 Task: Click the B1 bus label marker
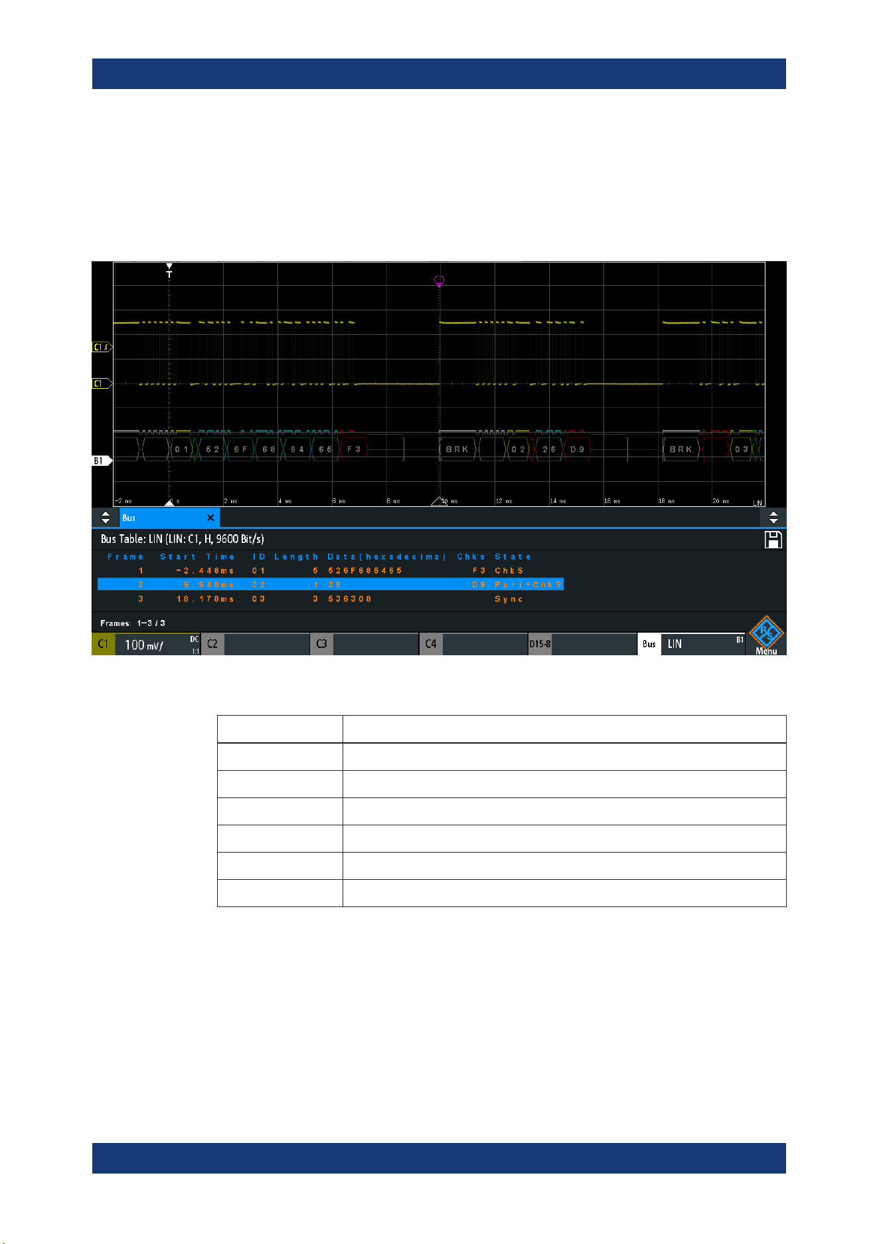tap(102, 461)
